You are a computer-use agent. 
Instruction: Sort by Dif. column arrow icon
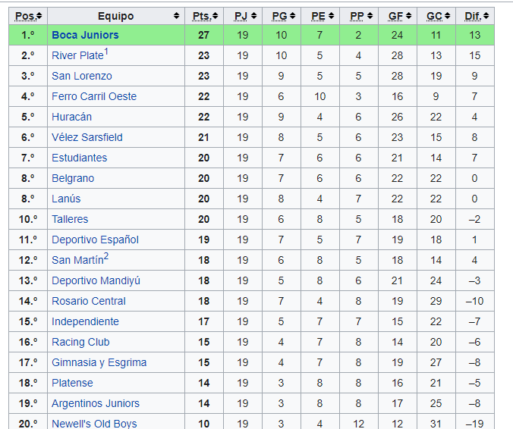coord(486,16)
